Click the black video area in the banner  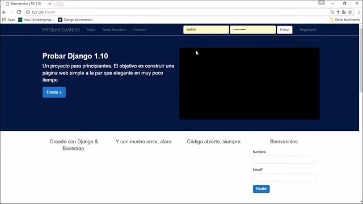click(250, 83)
